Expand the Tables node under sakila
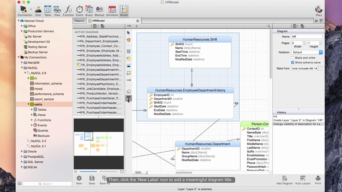Screen dimensions: 342x192 click(x=32, y=110)
